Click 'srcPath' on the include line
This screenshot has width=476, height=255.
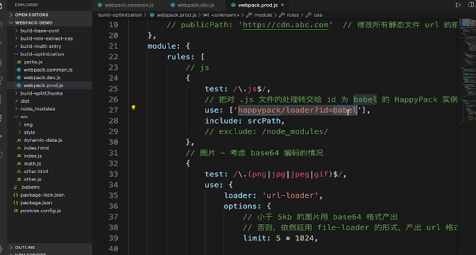pyautogui.click(x=264, y=121)
